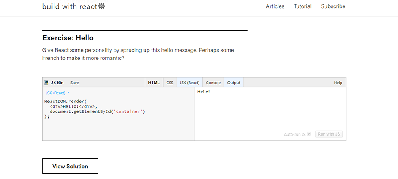Image resolution: width=398 pixels, height=179 pixels.
Task: Click the Run with JS button
Action: click(x=329, y=134)
